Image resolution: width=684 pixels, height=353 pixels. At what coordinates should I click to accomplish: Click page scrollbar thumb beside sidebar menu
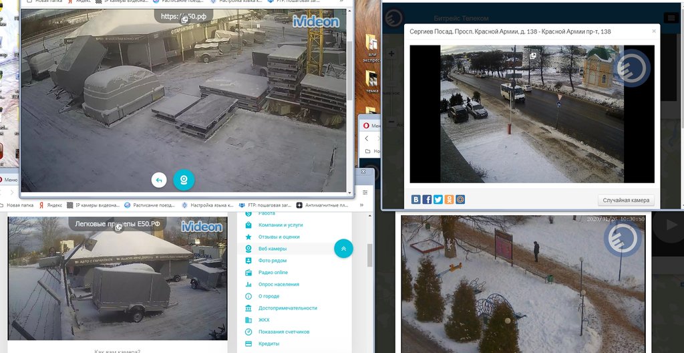(x=370, y=255)
